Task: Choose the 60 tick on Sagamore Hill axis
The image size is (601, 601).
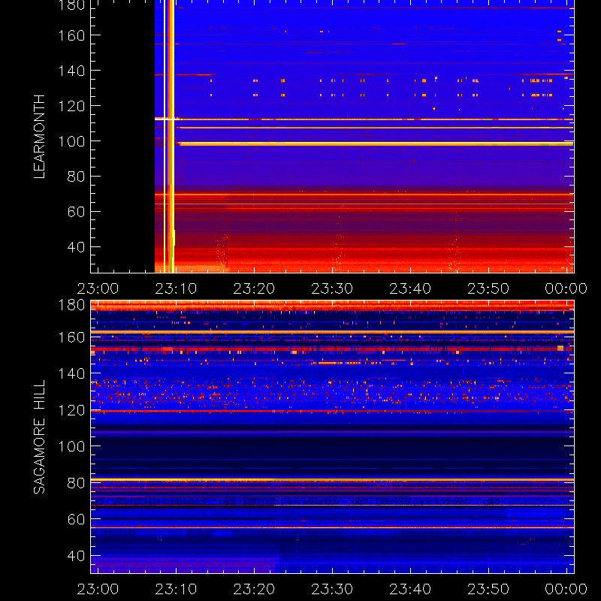Action: click(76, 519)
